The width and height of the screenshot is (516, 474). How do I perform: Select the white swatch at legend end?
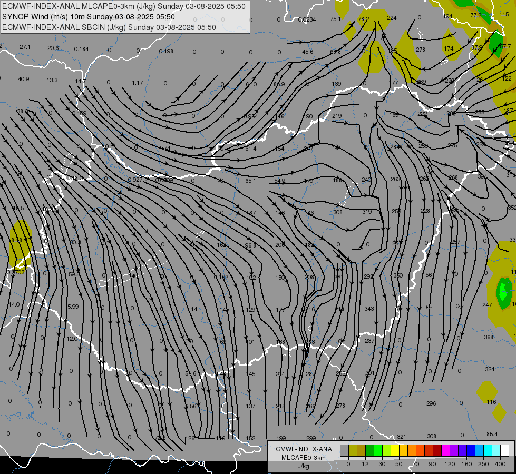coord(504,450)
